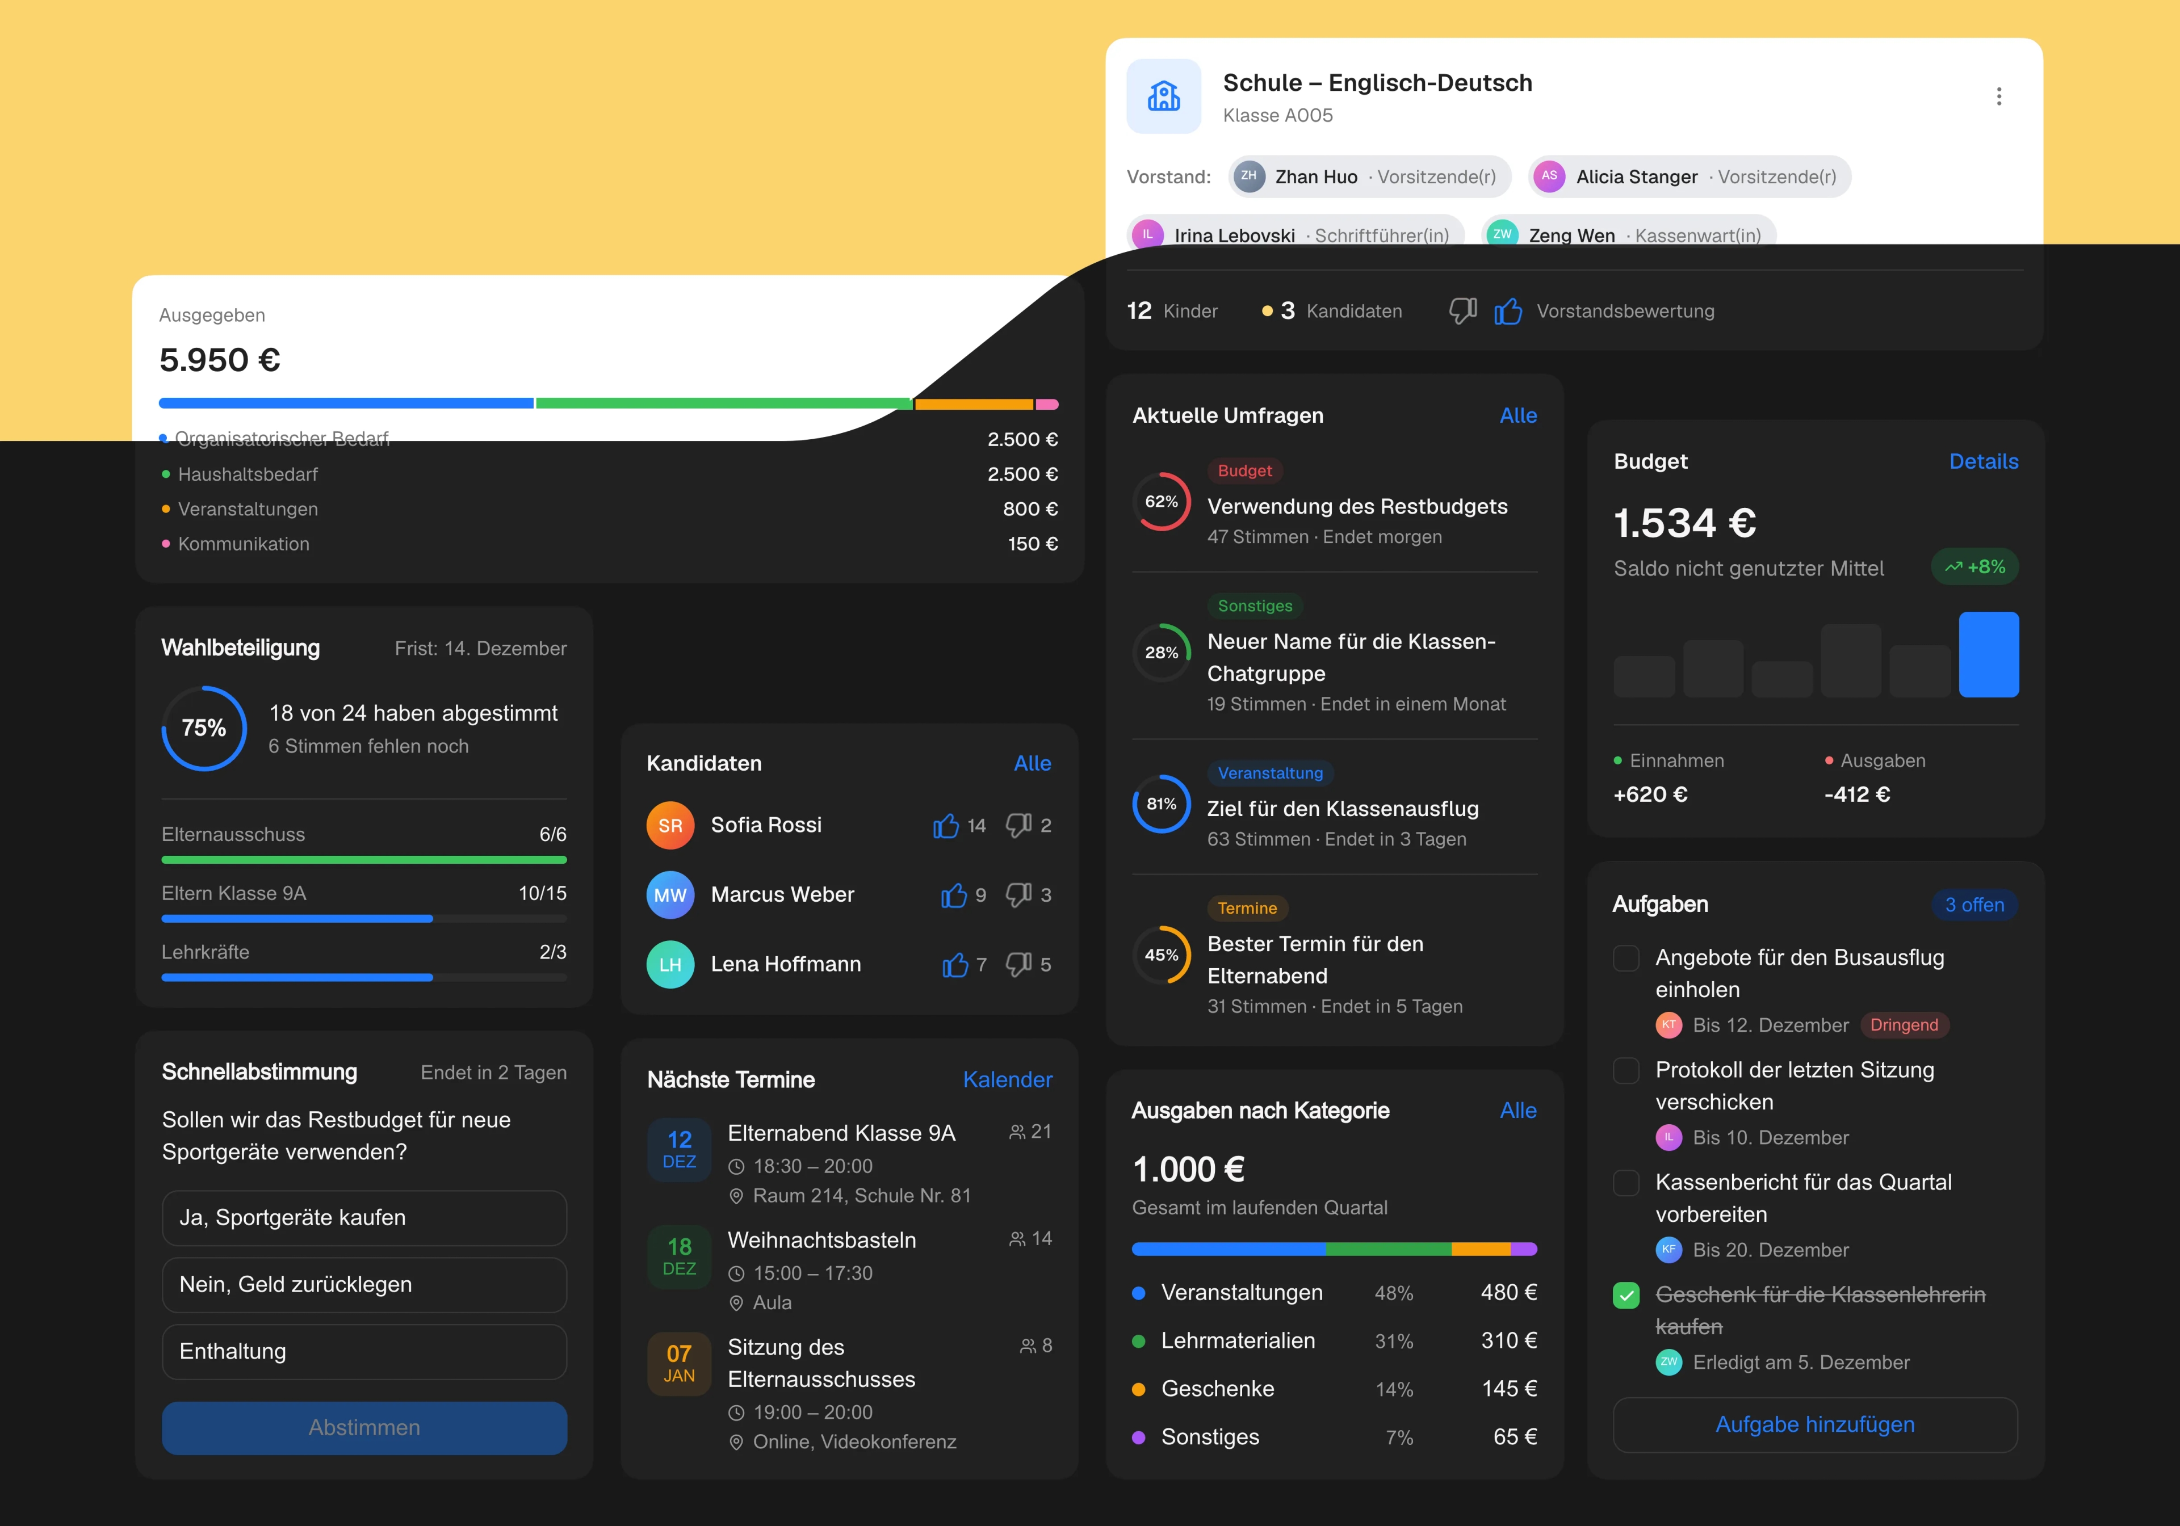Open the three-dot menu on school card
Image resolution: width=2180 pixels, height=1526 pixels.
click(x=1999, y=96)
